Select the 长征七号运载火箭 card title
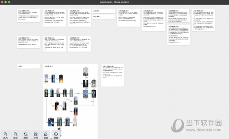 point(148,11)
